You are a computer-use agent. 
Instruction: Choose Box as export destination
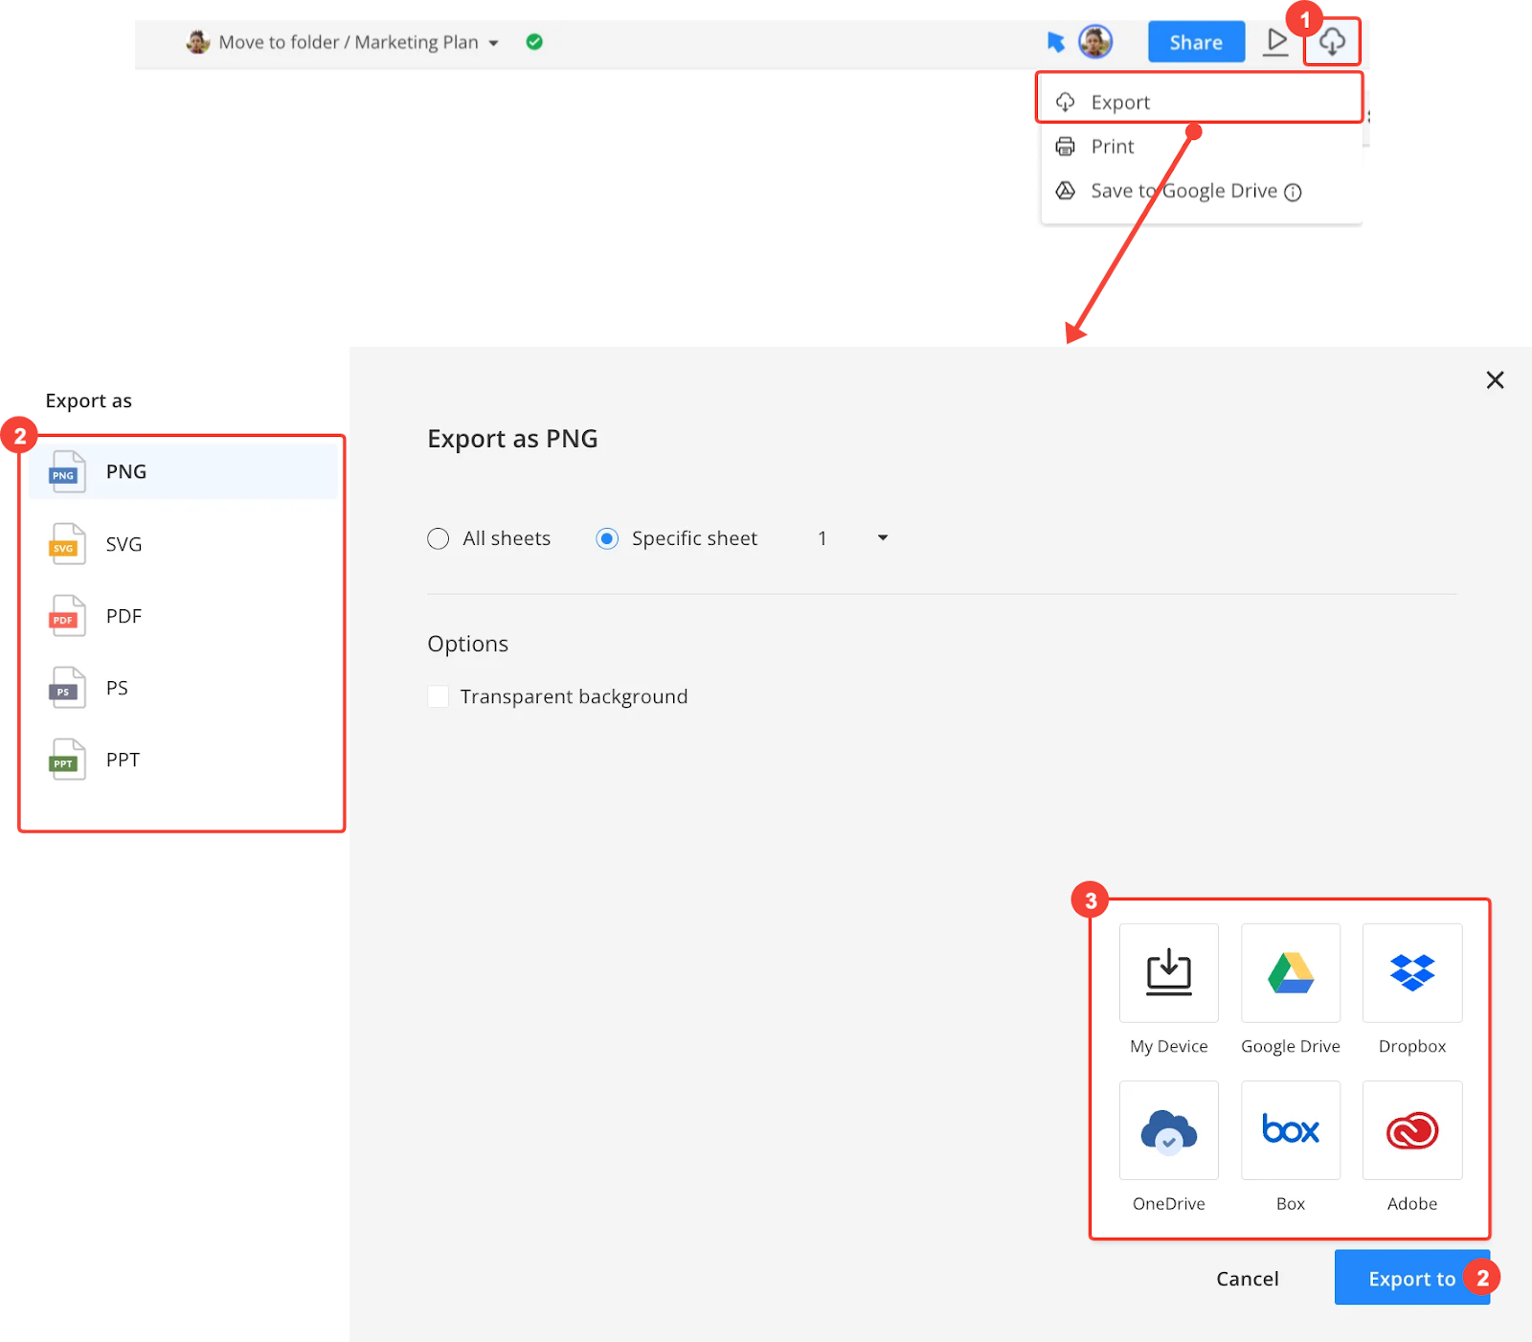point(1291,1130)
